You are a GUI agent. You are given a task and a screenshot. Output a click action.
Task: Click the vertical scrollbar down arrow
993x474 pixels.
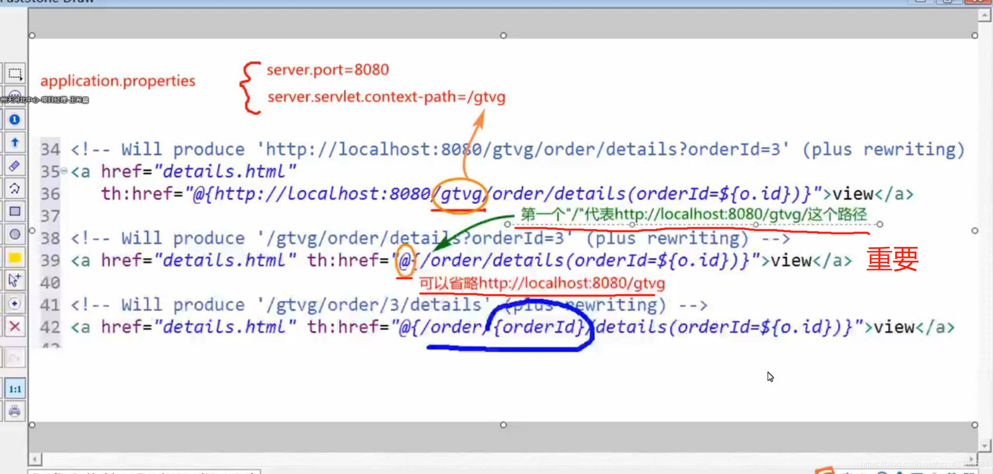tap(985, 446)
